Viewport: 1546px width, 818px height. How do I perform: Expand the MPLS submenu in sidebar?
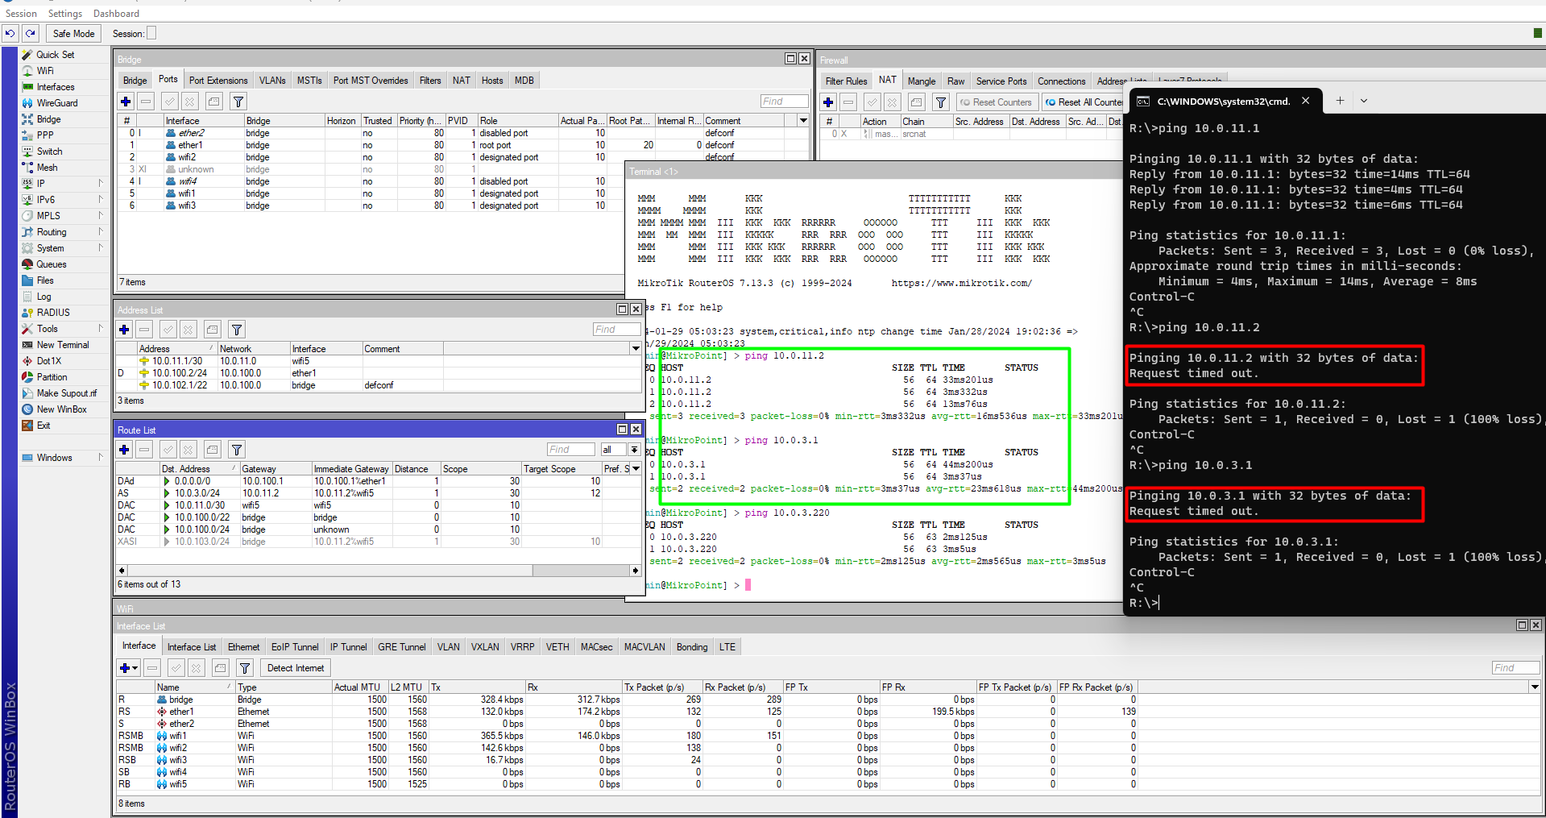click(101, 216)
